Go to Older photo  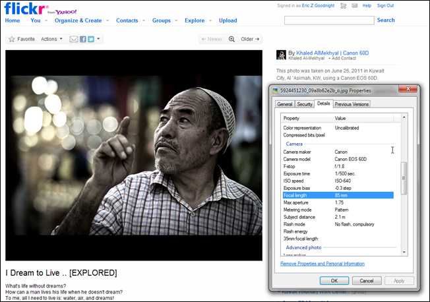tap(250, 39)
